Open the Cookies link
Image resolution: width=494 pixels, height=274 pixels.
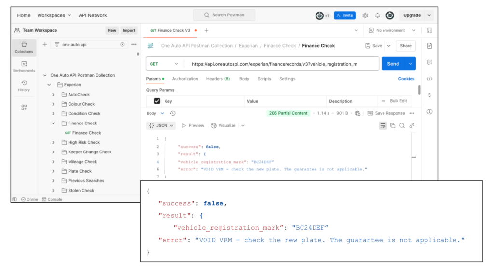(x=406, y=79)
